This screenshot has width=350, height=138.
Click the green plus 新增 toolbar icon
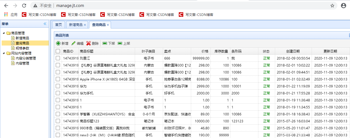point(58,43)
